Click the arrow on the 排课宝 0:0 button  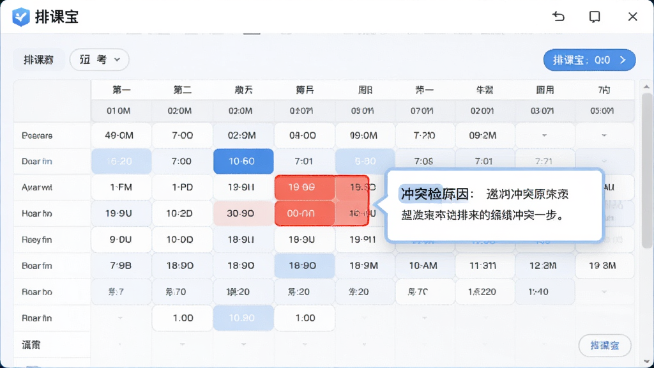tap(623, 60)
